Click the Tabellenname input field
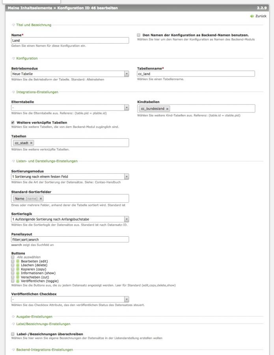This screenshot has height=355, width=274. point(196,74)
